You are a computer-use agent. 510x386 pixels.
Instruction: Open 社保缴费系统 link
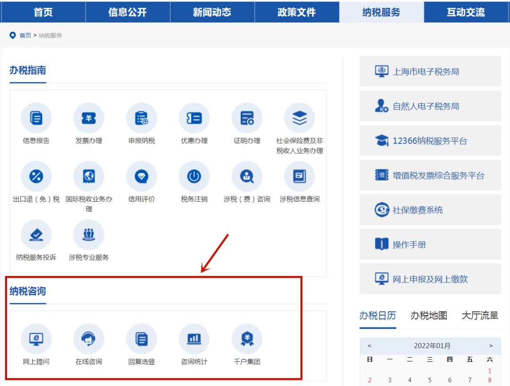pyautogui.click(x=430, y=210)
